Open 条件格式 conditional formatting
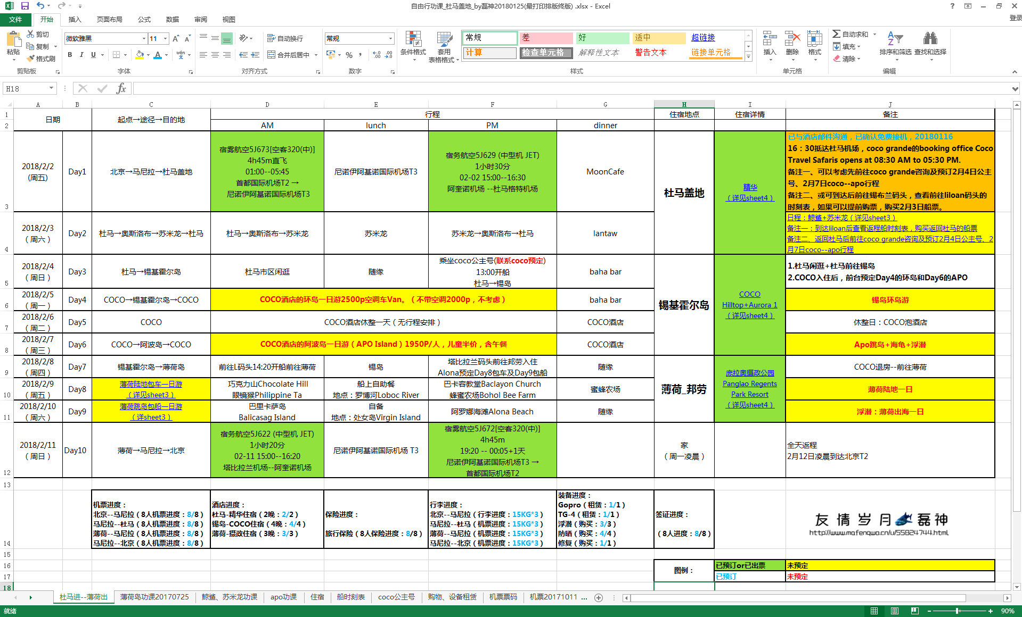The image size is (1022, 617). click(413, 46)
